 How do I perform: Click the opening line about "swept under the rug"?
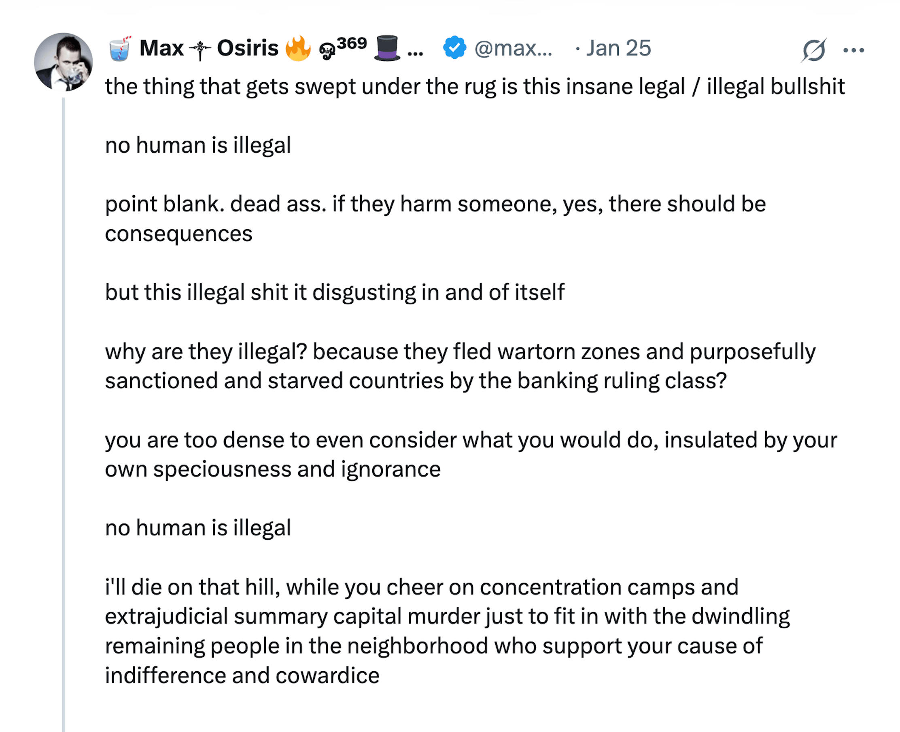(x=475, y=87)
